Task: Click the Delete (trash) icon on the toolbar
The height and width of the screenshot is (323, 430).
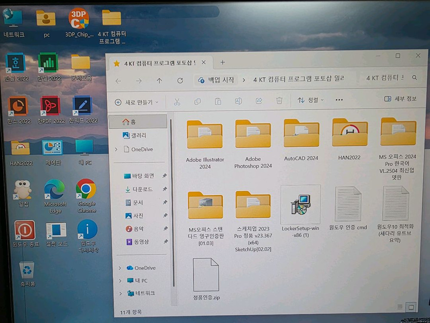Action: [x=279, y=100]
